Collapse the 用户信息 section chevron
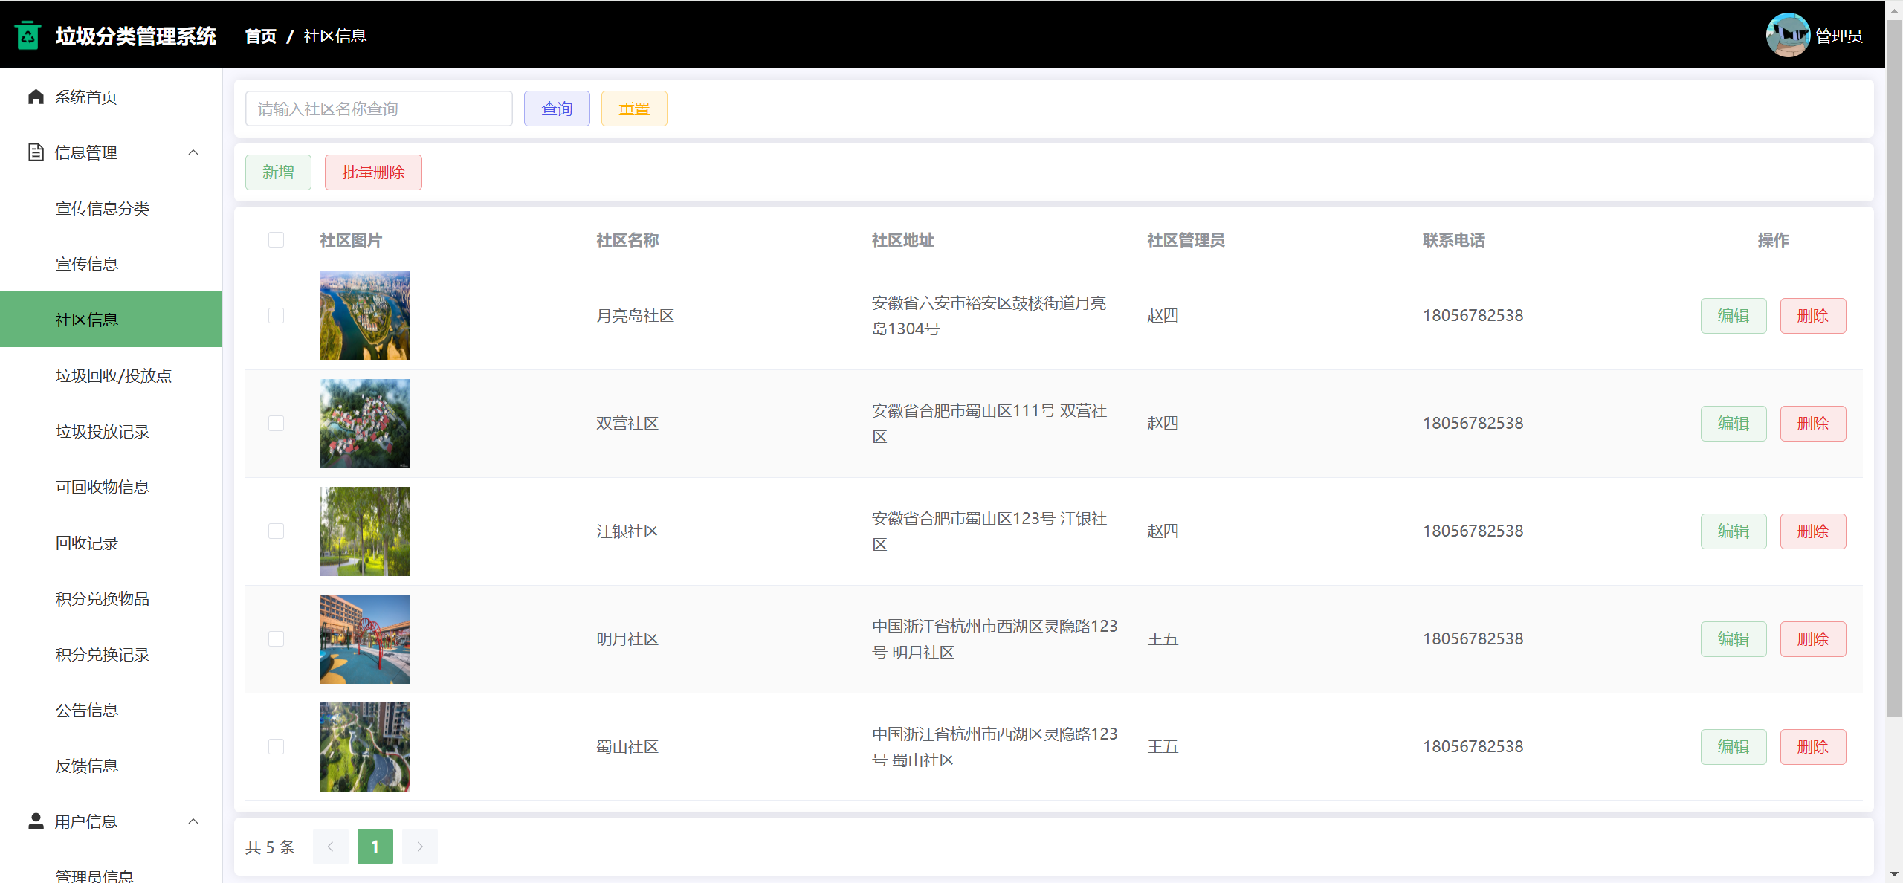Screen dimensions: 1903x883 click(193, 821)
